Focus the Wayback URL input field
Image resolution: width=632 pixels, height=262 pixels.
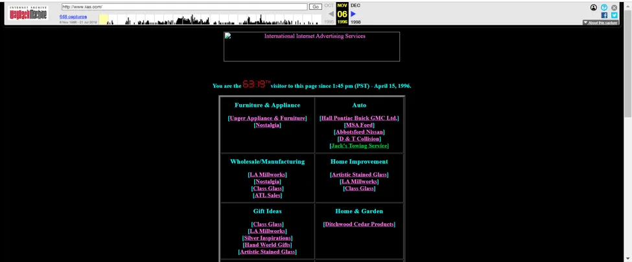click(x=184, y=7)
